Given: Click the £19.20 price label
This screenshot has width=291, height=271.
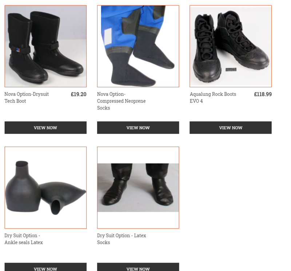Looking at the screenshot, I should coord(79,94).
